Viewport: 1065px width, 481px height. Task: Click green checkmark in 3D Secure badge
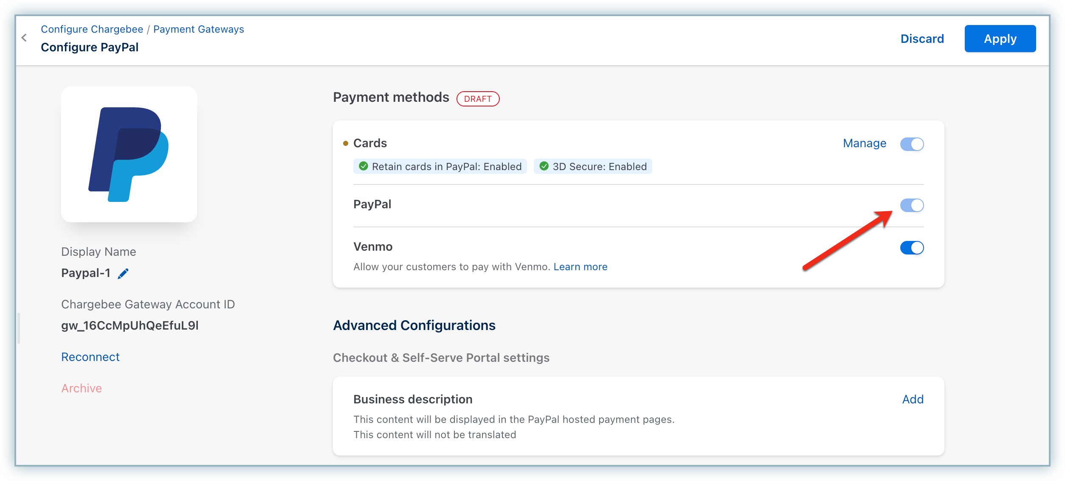[x=544, y=166]
